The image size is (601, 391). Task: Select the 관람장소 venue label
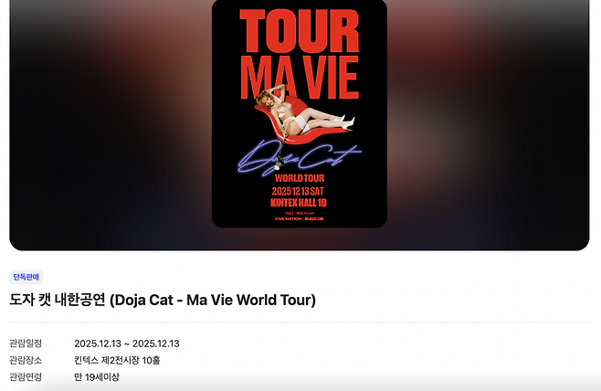26,360
